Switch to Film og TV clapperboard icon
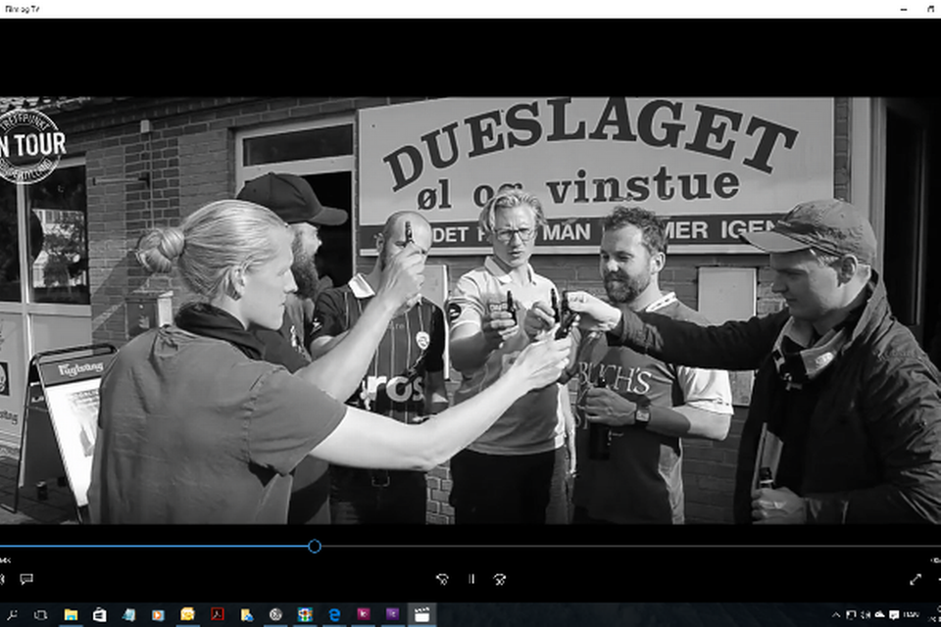The width and height of the screenshot is (941, 627). click(x=422, y=614)
